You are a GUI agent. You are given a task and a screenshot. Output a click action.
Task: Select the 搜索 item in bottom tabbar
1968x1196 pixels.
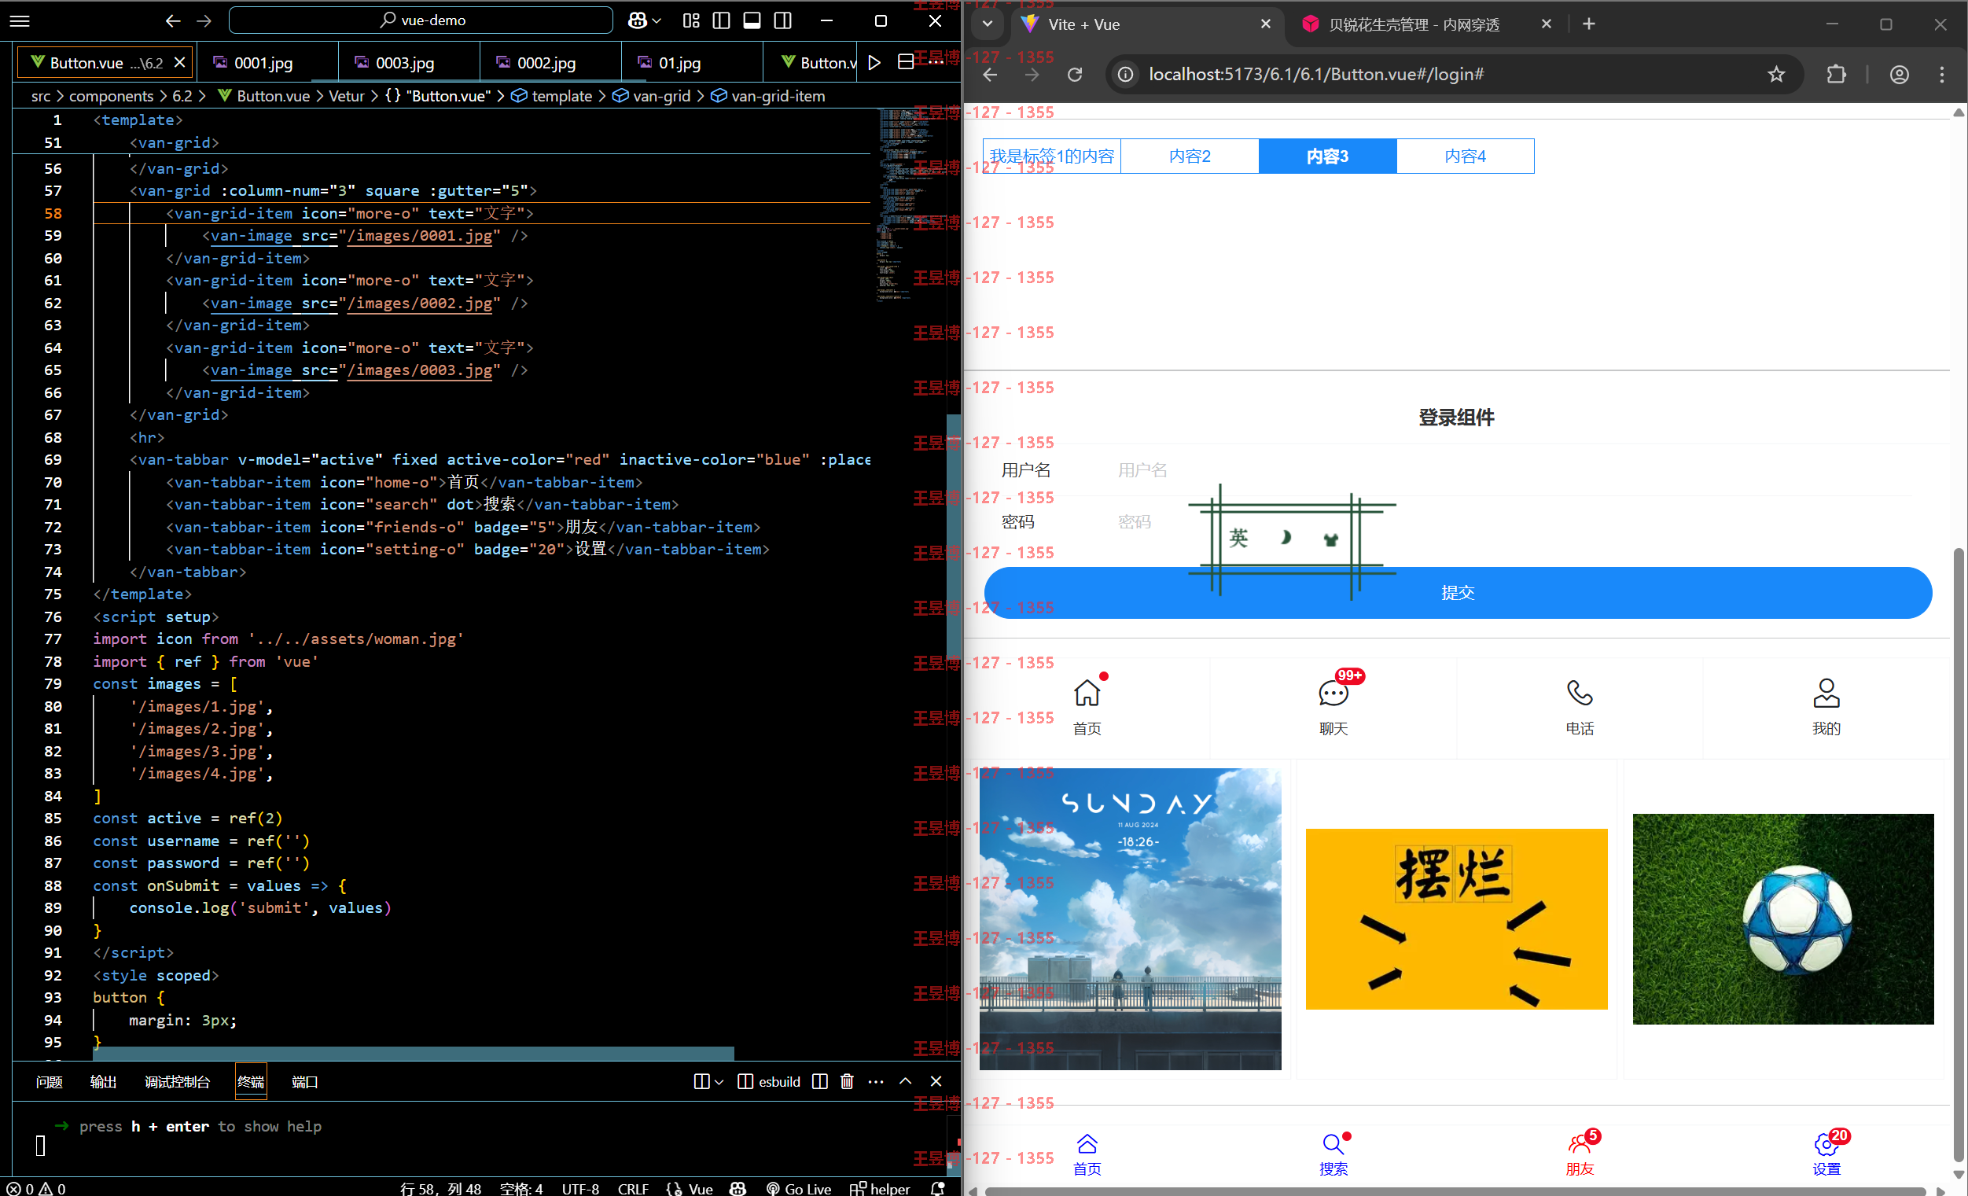(x=1333, y=1154)
